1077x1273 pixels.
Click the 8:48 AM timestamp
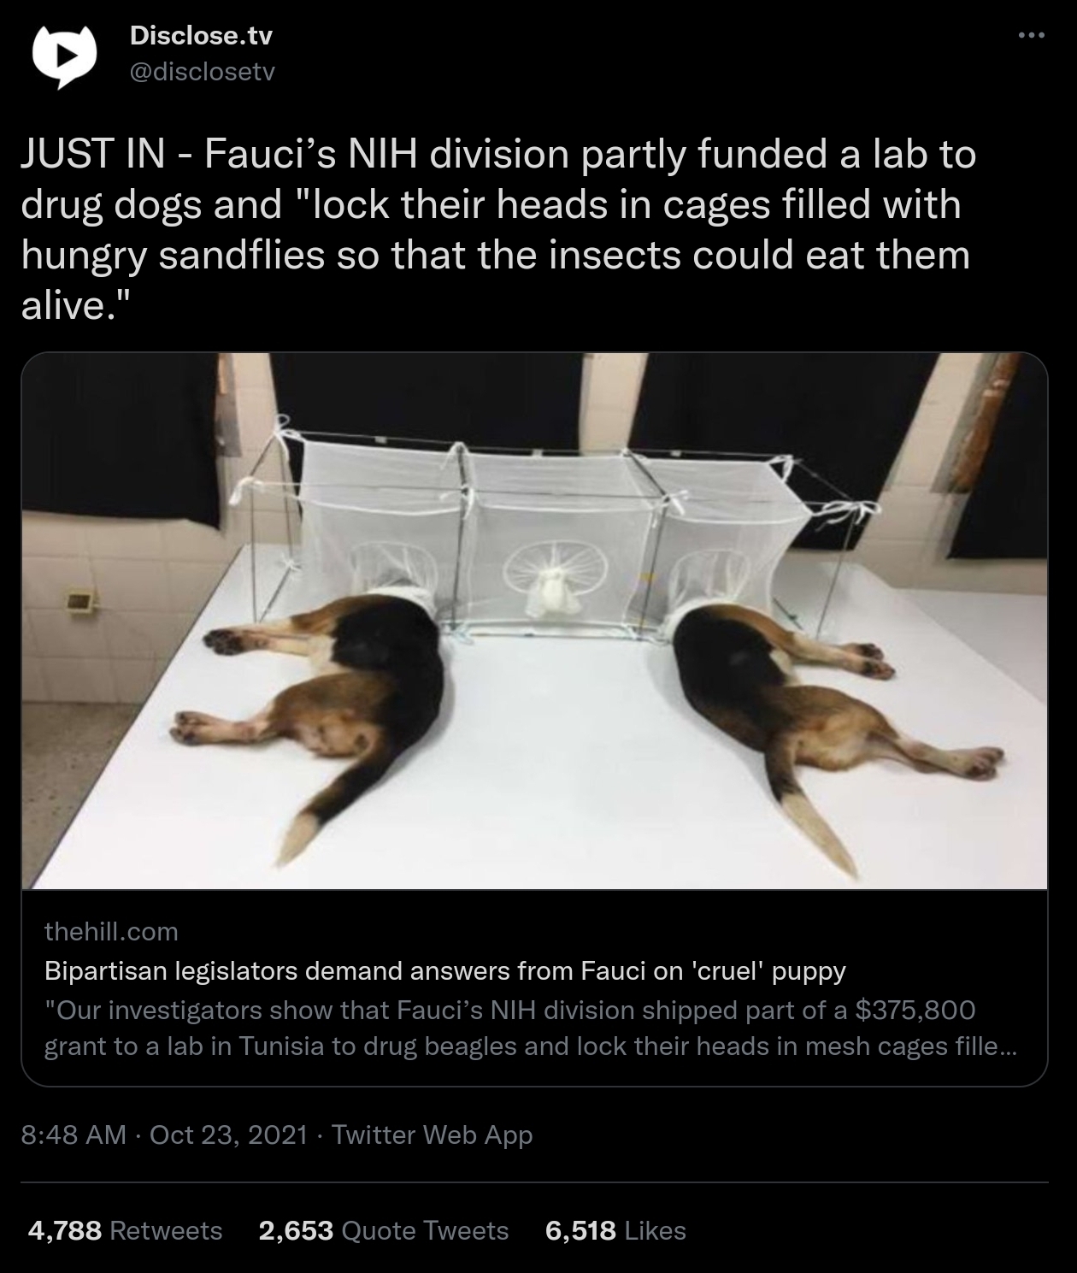click(74, 1135)
